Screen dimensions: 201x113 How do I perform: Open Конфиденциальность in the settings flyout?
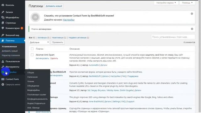(37, 99)
